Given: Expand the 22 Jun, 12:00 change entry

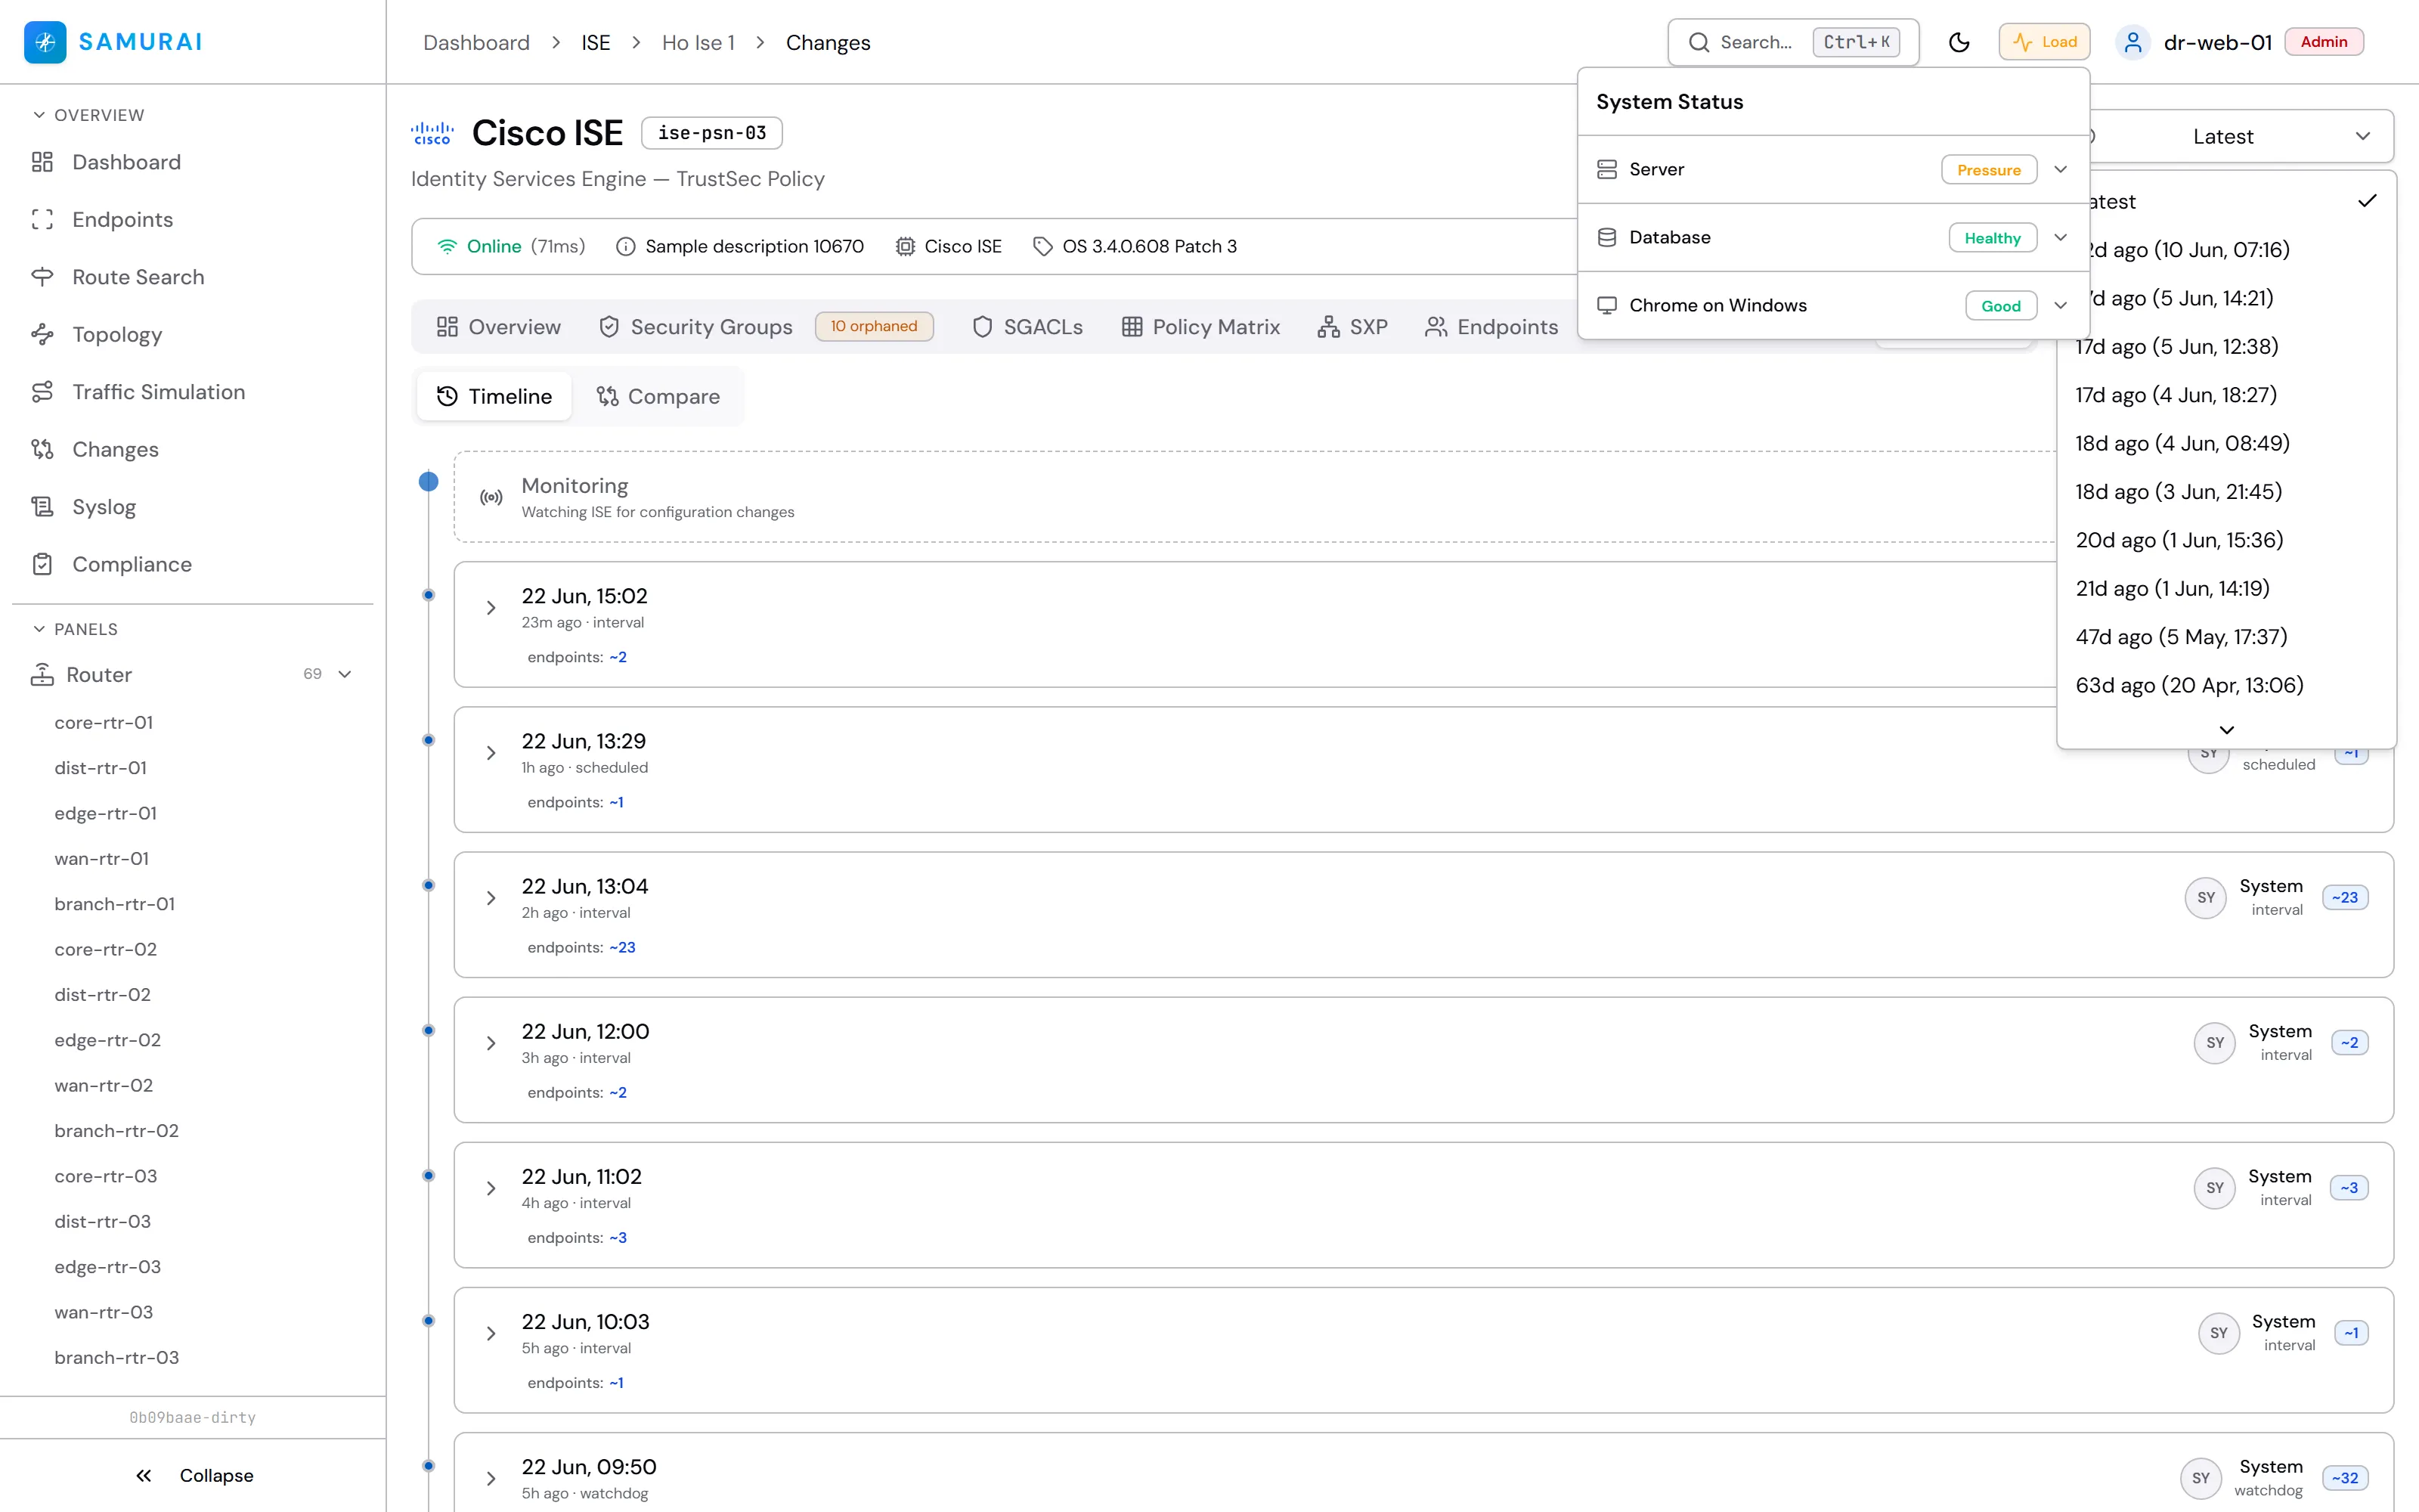Looking at the screenshot, I should pos(491,1043).
